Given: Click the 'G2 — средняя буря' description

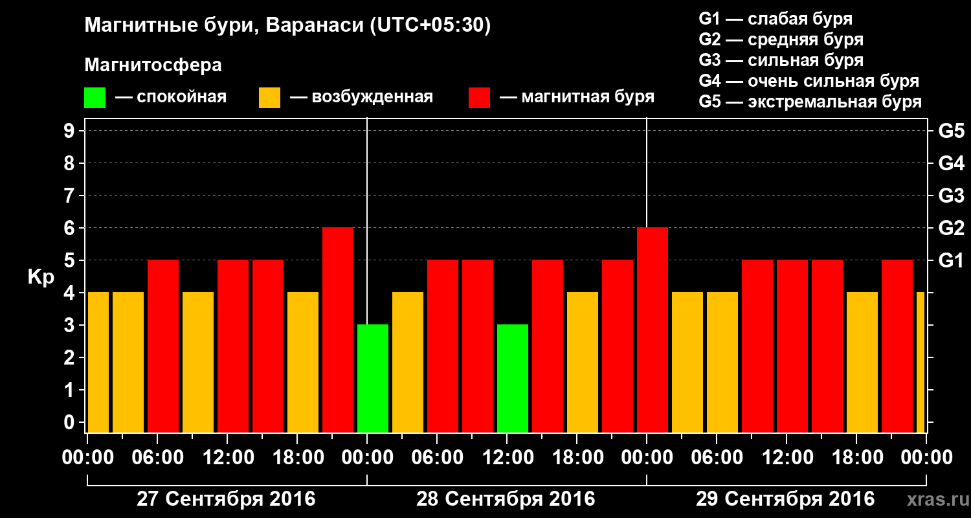Looking at the screenshot, I should point(781,39).
